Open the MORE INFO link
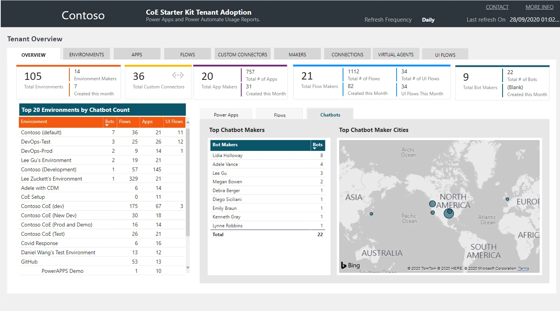This screenshot has height=311, width=560. tap(539, 7)
